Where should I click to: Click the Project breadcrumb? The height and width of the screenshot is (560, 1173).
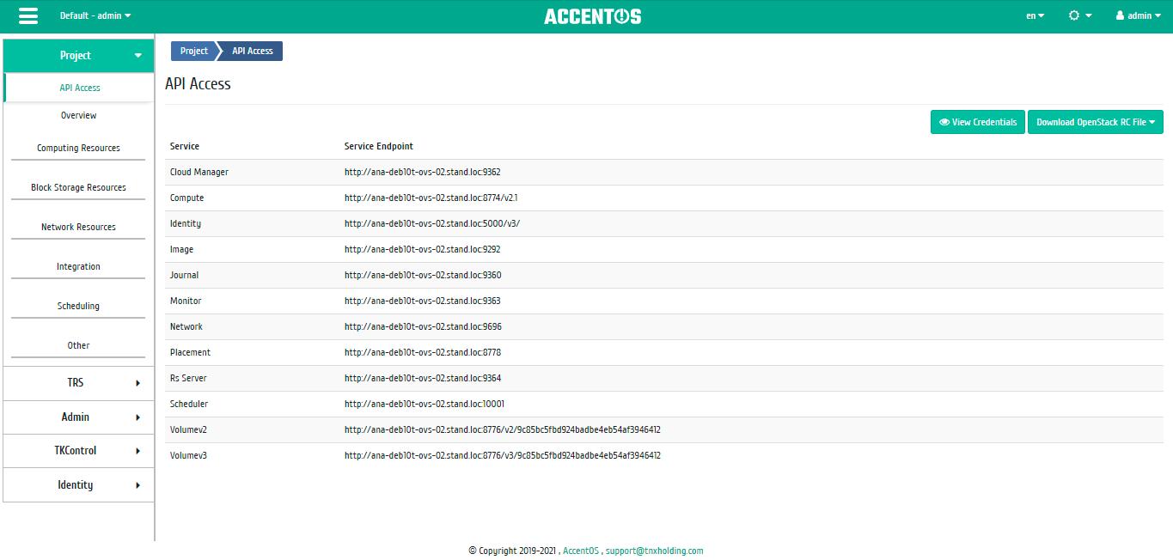[x=193, y=51]
